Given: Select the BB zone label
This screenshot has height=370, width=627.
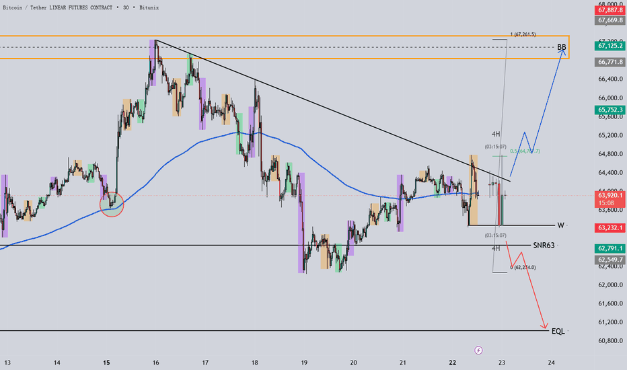Looking at the screenshot, I should (562, 47).
